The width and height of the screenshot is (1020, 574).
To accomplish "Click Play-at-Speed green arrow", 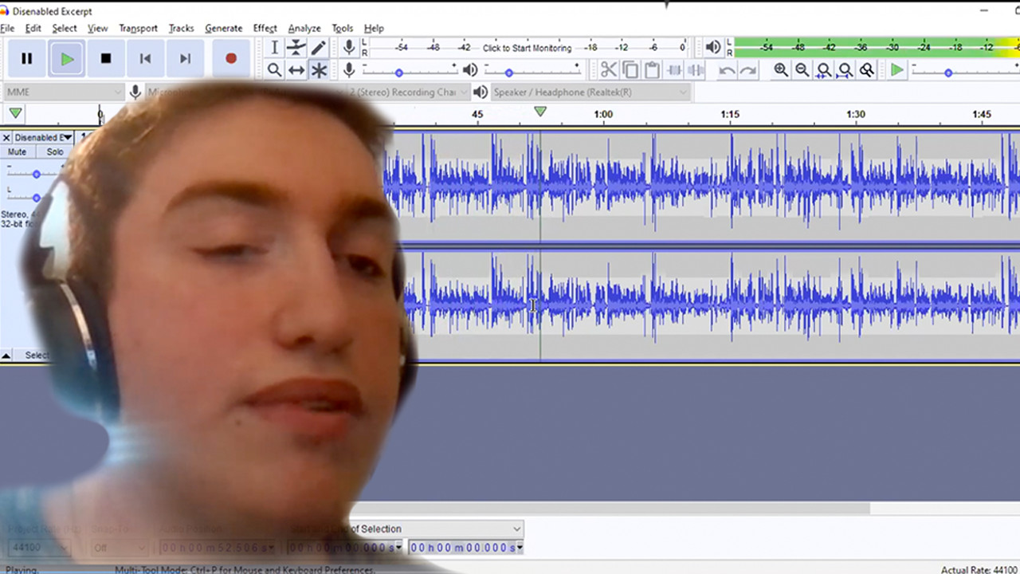I will tap(897, 70).
